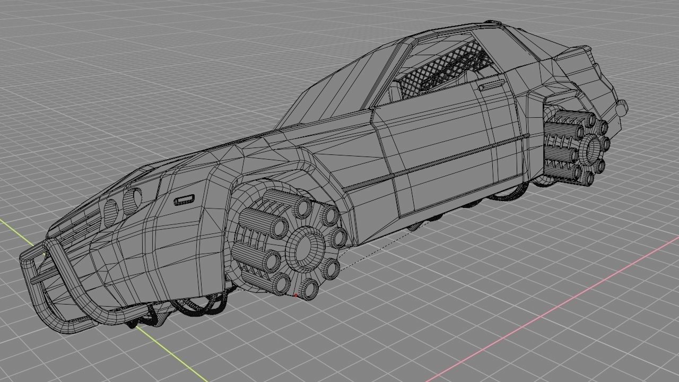Select the red highlighted vertex under front turbine
Viewport: 679px width, 382px height.
[295, 295]
